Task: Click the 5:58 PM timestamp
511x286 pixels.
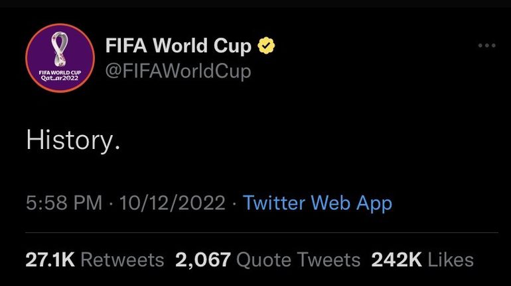Action: [64, 203]
